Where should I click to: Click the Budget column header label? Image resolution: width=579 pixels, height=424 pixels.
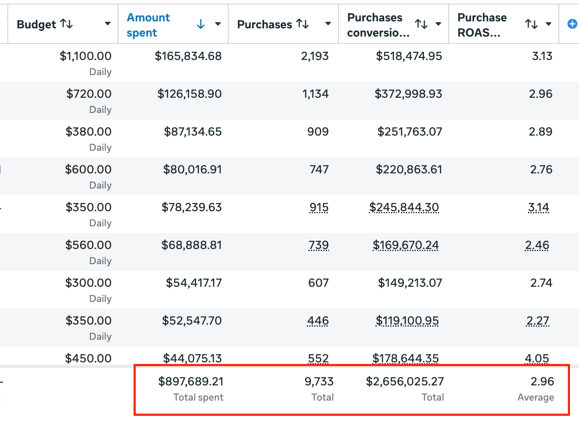(37, 25)
